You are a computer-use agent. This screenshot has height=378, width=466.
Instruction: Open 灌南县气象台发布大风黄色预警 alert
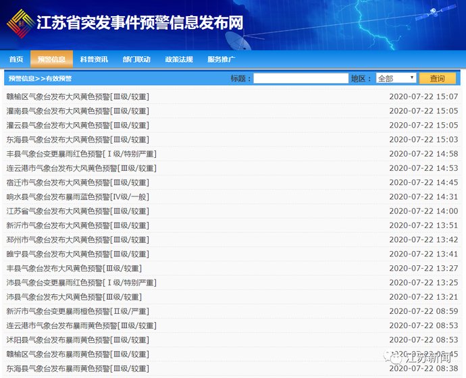(x=78, y=111)
